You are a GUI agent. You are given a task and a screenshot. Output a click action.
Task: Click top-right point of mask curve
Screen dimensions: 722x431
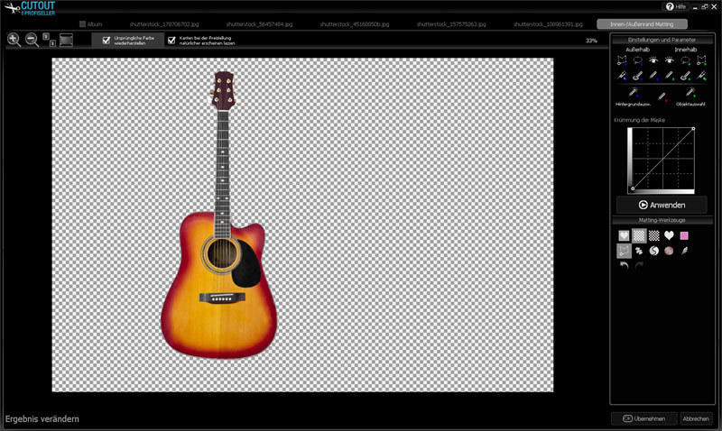[693, 129]
